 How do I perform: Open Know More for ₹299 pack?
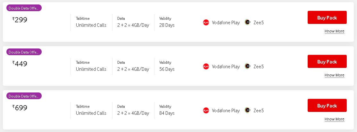(334, 31)
